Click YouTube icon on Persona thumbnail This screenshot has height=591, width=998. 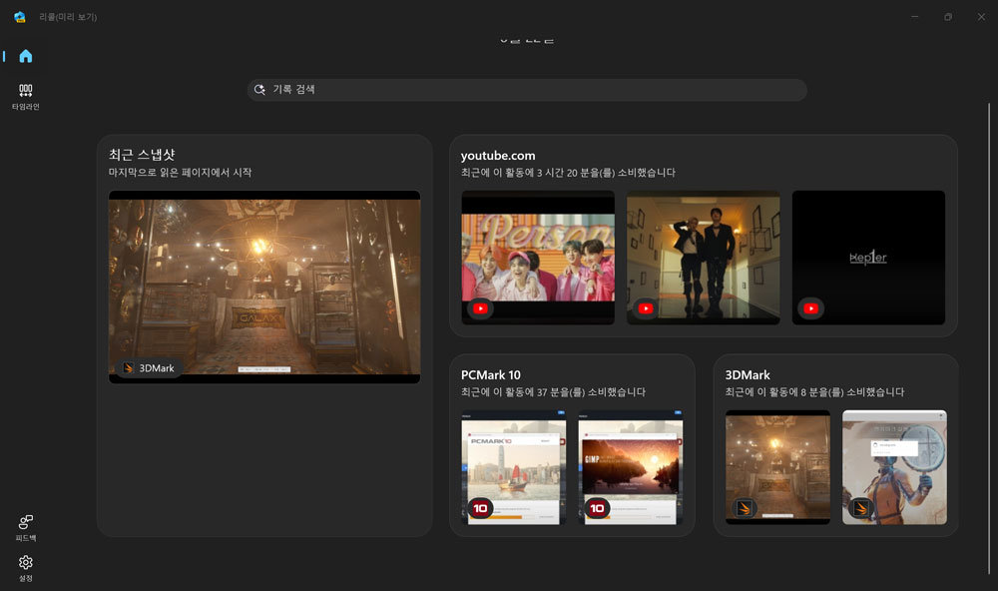481,308
